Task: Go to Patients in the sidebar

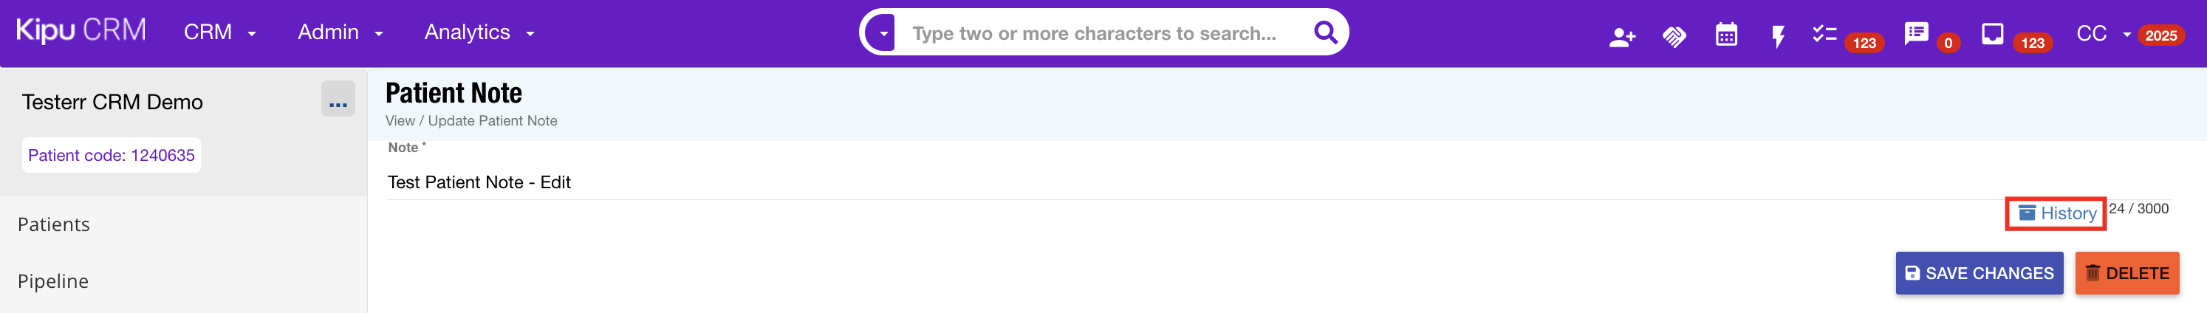Action: pyautogui.click(x=54, y=224)
